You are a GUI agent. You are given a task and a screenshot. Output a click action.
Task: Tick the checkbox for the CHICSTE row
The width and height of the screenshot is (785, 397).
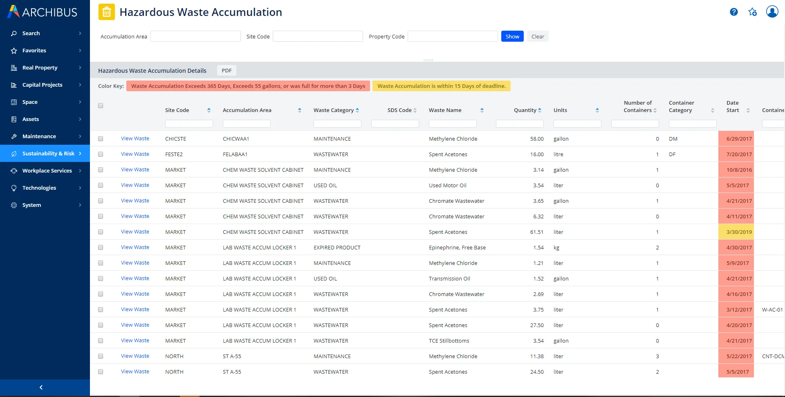coord(101,139)
